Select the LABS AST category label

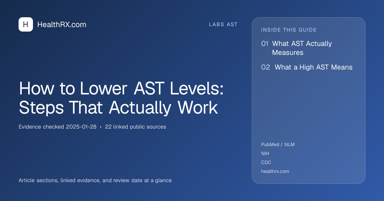pyautogui.click(x=223, y=25)
